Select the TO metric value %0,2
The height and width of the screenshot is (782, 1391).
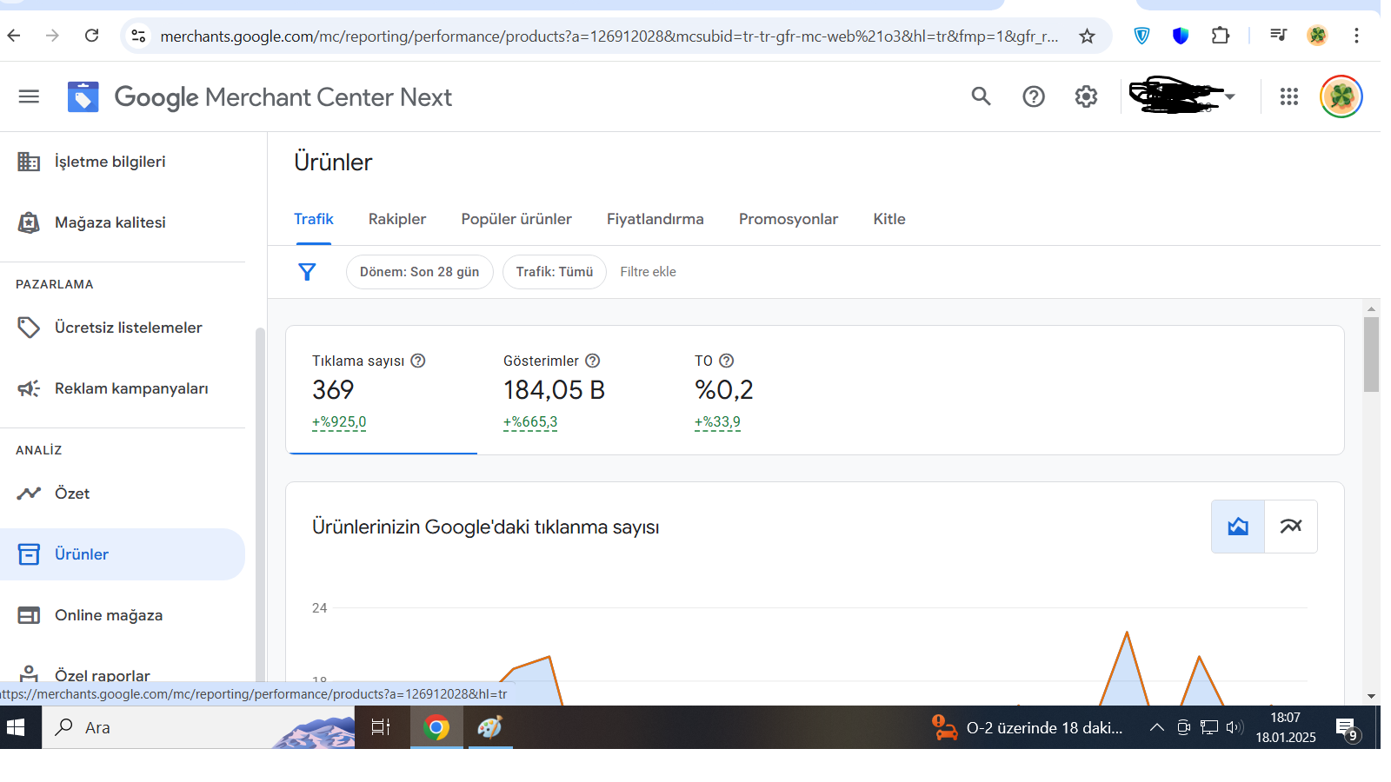(723, 390)
